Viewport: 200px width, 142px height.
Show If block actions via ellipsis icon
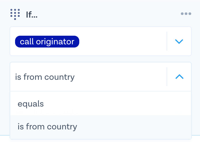pyautogui.click(x=186, y=14)
